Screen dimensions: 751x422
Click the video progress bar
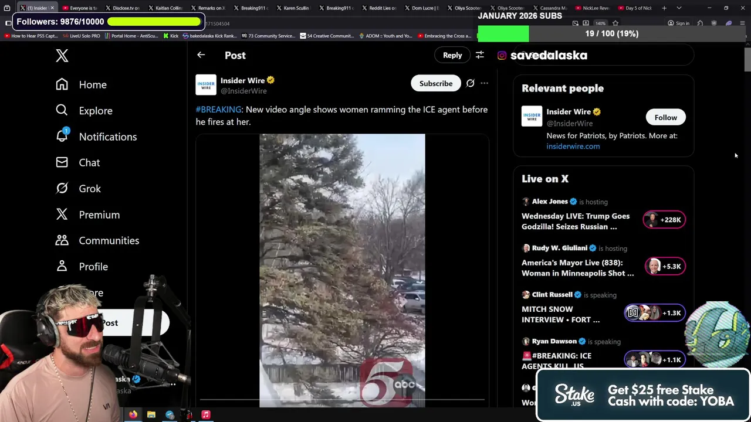click(x=342, y=400)
